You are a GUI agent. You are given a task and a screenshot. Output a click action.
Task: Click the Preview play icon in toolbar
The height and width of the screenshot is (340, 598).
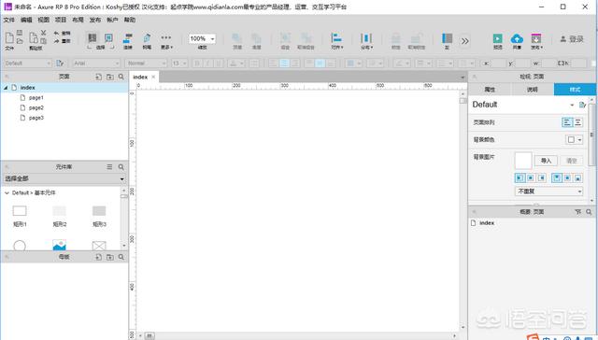pyautogui.click(x=497, y=38)
